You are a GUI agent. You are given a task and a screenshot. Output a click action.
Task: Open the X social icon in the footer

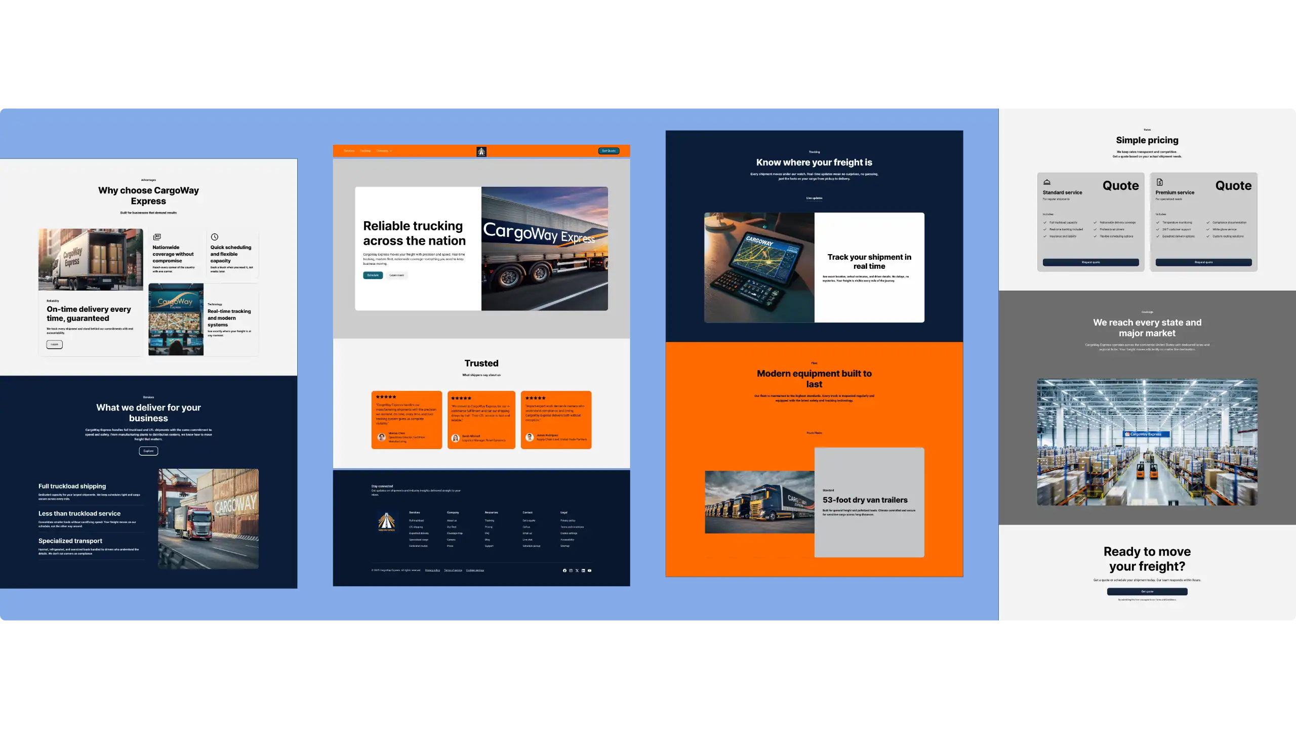tap(577, 571)
